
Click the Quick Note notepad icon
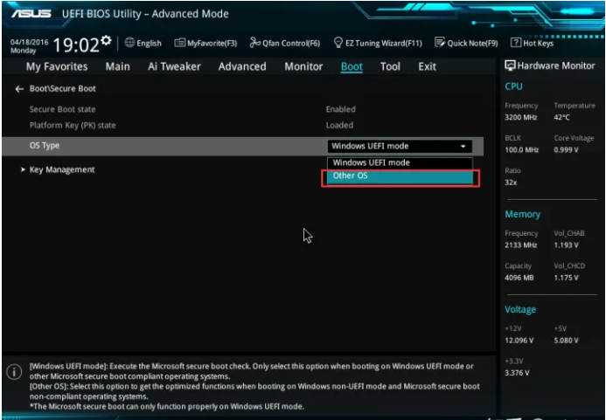440,43
